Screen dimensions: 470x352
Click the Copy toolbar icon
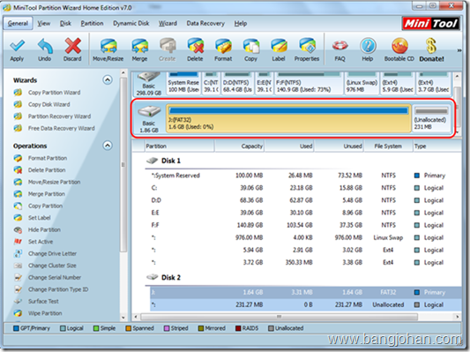pos(251,46)
